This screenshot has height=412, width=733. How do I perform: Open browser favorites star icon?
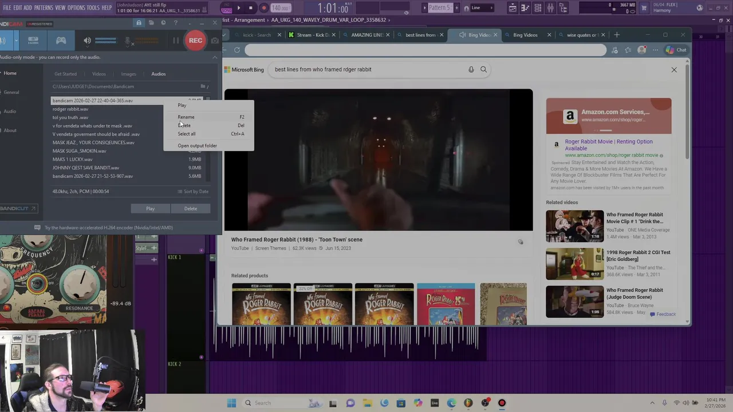click(628, 50)
